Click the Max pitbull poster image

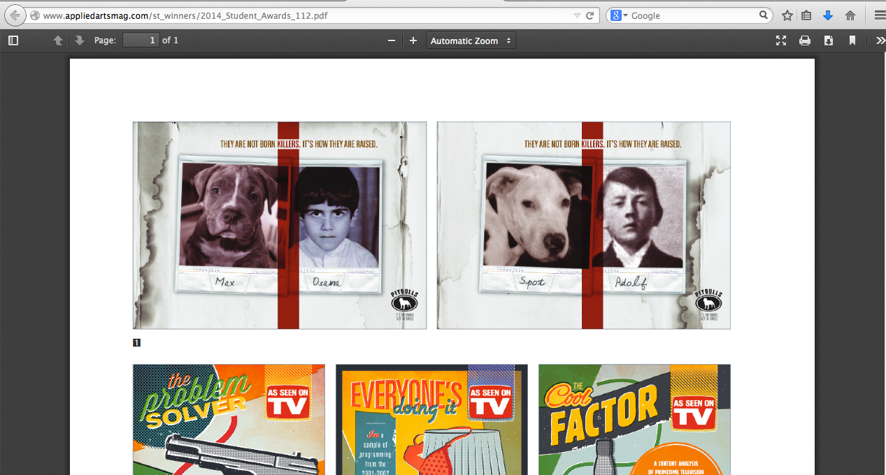[280, 226]
